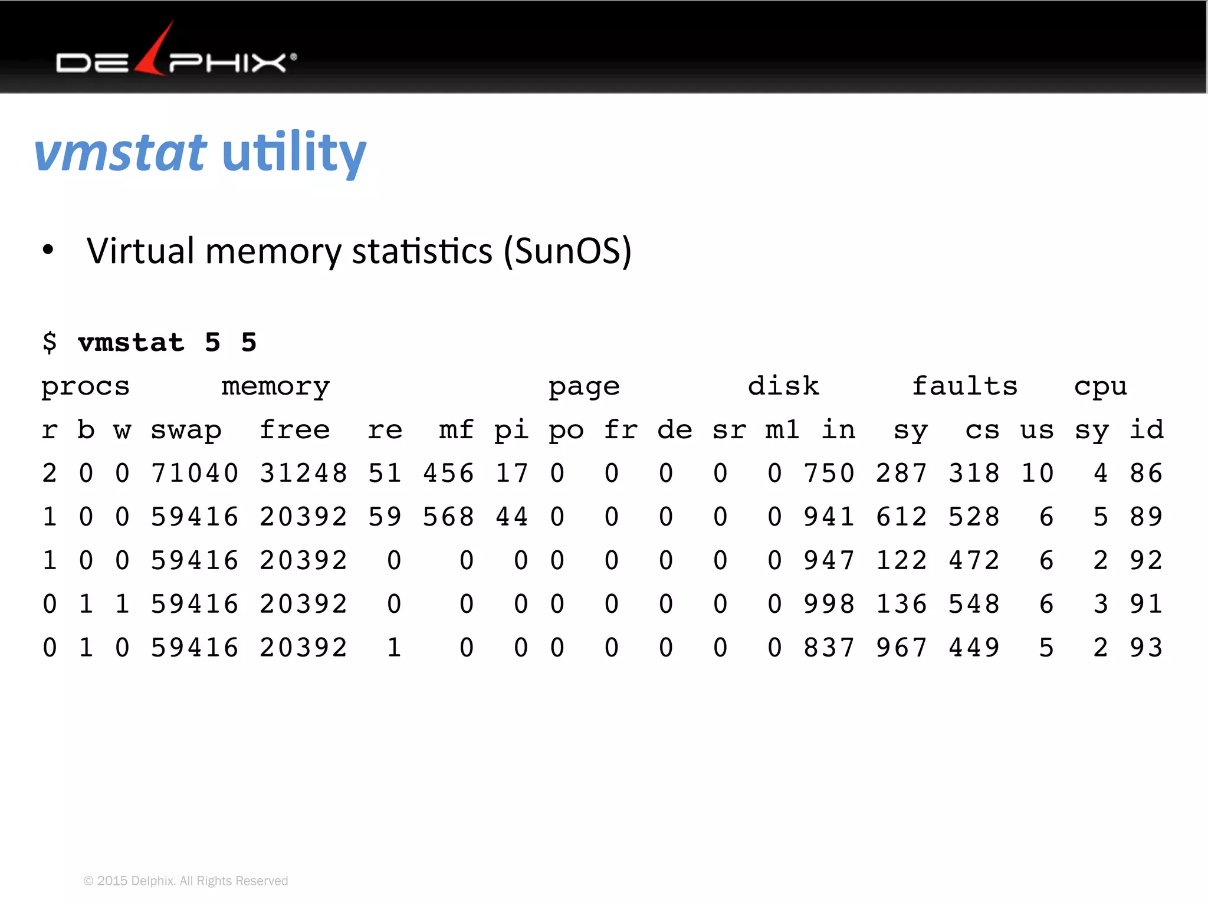Click the 'disk' header group label
Viewport: 1208px width, 906px height.
pyautogui.click(x=783, y=386)
